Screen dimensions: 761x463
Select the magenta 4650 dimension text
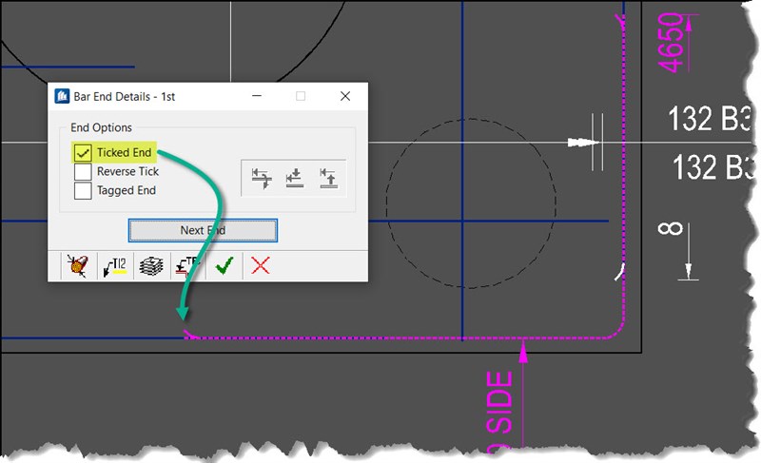pos(671,43)
